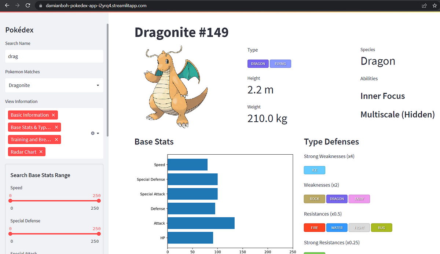Click the Speed bar in Base Stats chart
The width and height of the screenshot is (440, 254).
[187, 165]
